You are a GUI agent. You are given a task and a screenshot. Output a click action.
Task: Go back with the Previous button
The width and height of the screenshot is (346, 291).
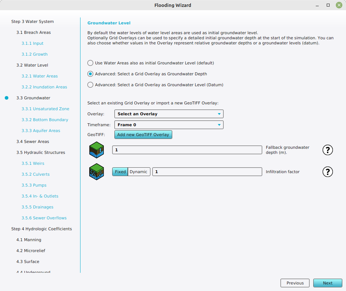tap(295, 283)
